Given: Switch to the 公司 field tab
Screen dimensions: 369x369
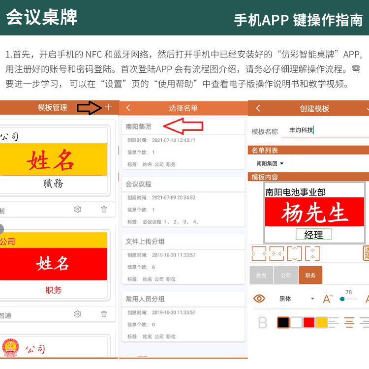Looking at the screenshot, I should [286, 276].
